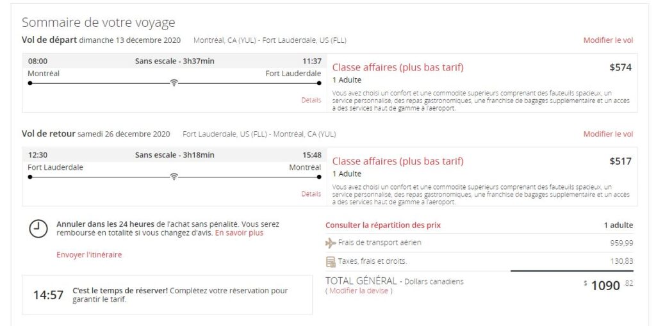Click Classe affaires fare title on departure flight

[398, 67]
